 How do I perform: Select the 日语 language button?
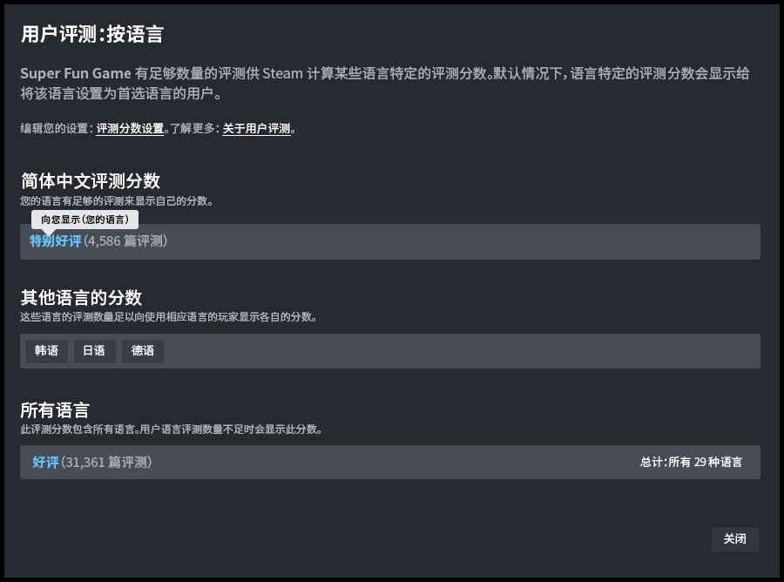point(94,351)
